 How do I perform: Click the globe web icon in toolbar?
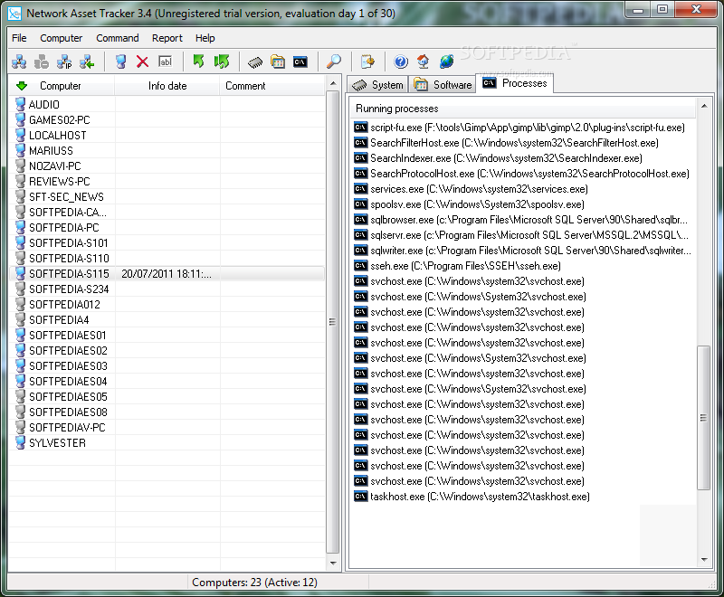click(x=446, y=62)
